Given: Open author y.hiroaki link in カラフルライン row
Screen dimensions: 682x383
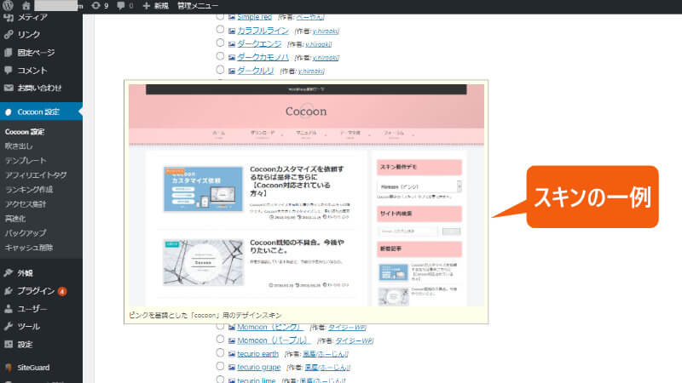Looking at the screenshot, I should click(x=326, y=31).
